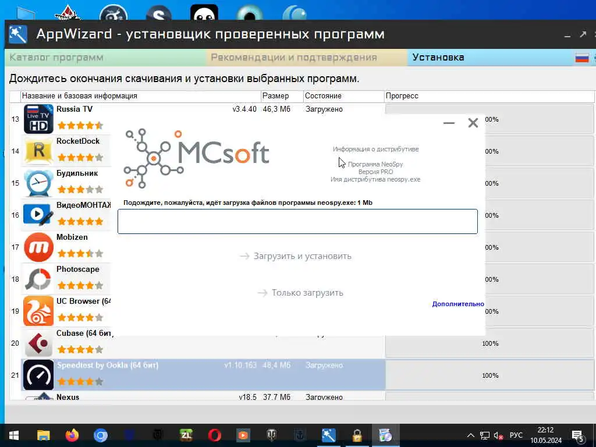This screenshot has width=596, height=447.
Task: Click the padlock icon in taskbar
Action: [357, 435]
